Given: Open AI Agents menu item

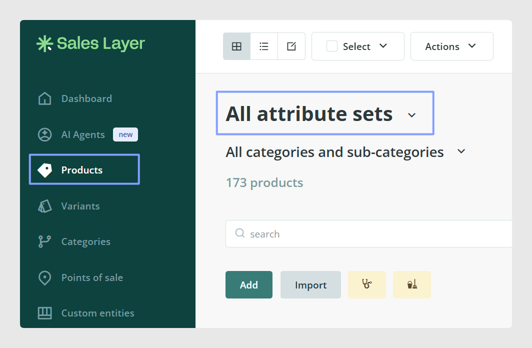Looking at the screenshot, I should (83, 134).
